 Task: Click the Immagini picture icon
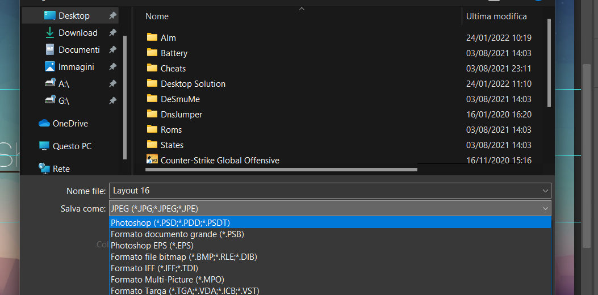pos(50,67)
